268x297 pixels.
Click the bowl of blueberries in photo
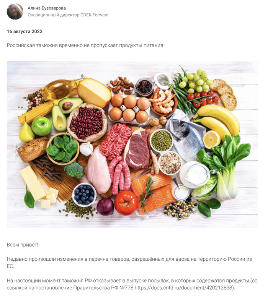coord(84,195)
